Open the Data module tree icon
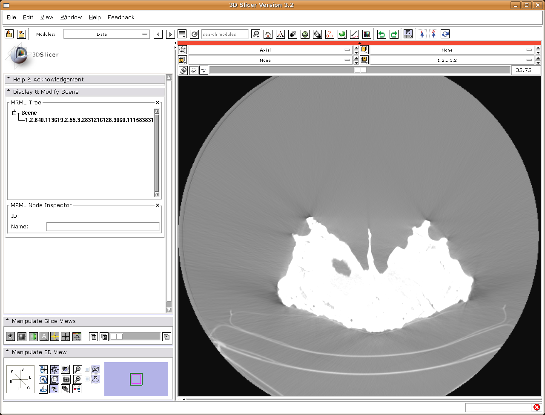This screenshot has height=415, width=545. [x=280, y=34]
